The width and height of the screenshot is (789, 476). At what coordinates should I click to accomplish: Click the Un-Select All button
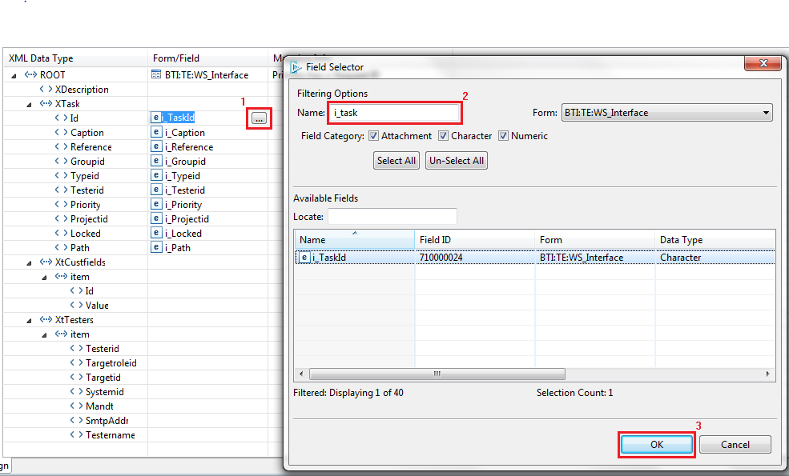pyautogui.click(x=457, y=160)
